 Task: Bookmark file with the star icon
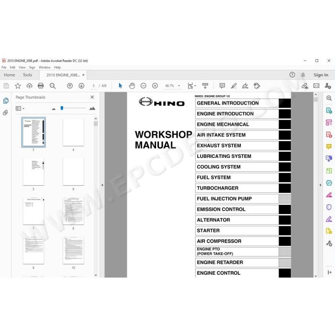pyautogui.click(x=18, y=86)
